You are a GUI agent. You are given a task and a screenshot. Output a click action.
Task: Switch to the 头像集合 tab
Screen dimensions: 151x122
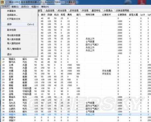coord(108,10)
